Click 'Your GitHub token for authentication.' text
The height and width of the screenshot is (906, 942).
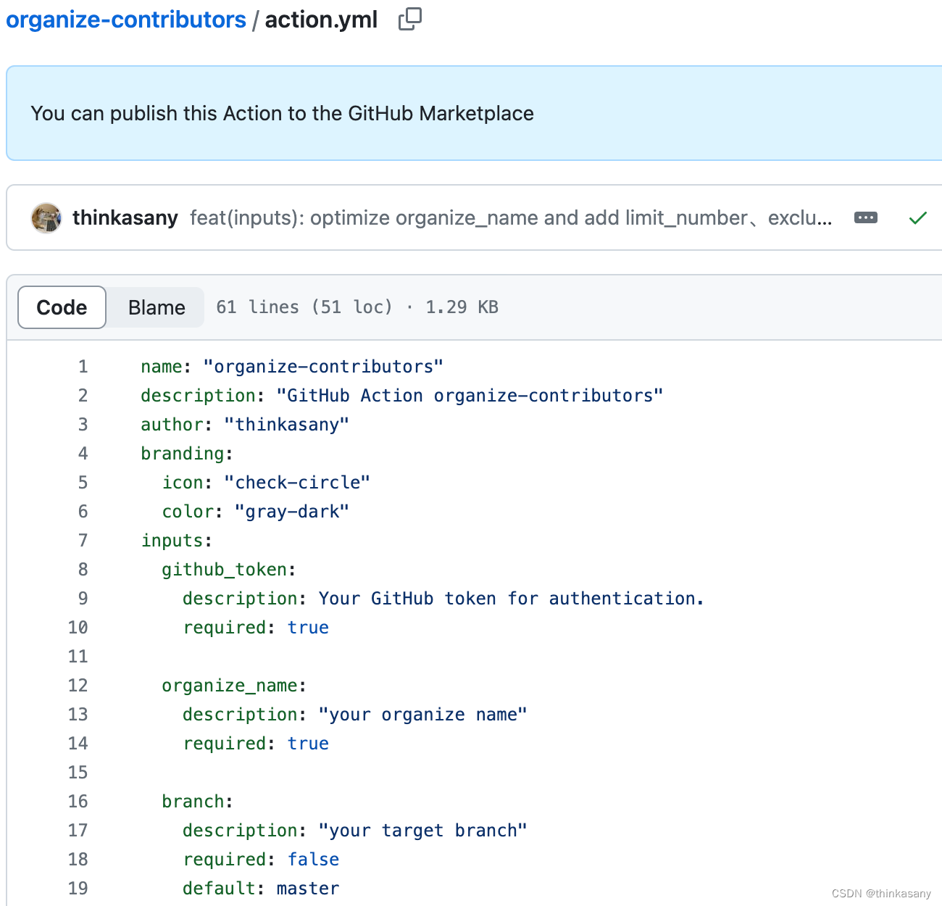tap(512, 599)
